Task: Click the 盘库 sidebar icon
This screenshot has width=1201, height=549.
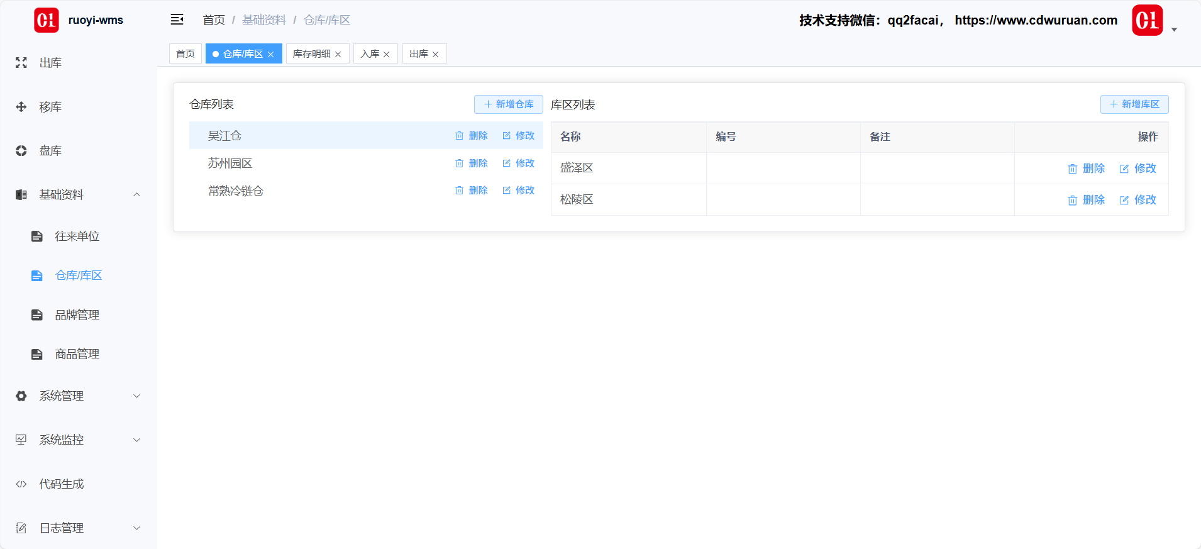Action: (x=21, y=151)
